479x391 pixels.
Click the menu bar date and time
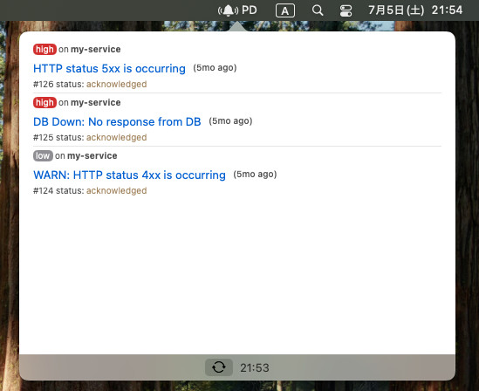(x=415, y=10)
